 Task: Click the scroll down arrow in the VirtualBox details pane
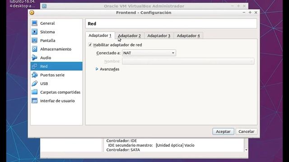tap(246, 150)
